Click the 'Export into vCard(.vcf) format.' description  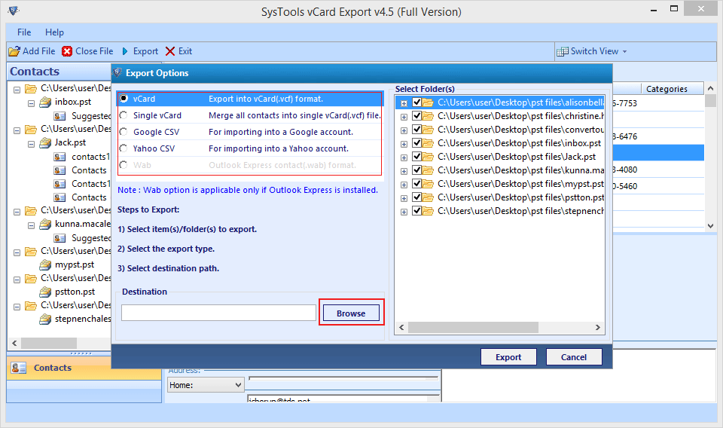pyautogui.click(x=266, y=99)
